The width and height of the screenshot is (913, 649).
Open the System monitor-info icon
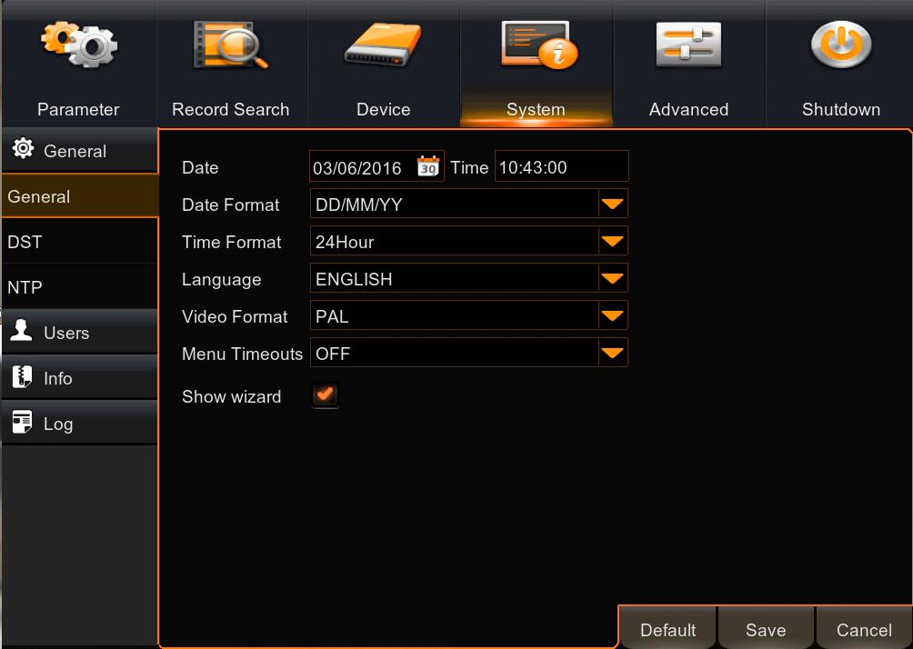pos(539,45)
